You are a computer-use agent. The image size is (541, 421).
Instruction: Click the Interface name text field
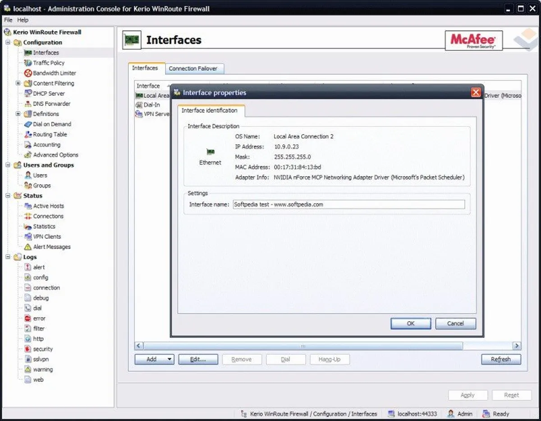point(348,204)
